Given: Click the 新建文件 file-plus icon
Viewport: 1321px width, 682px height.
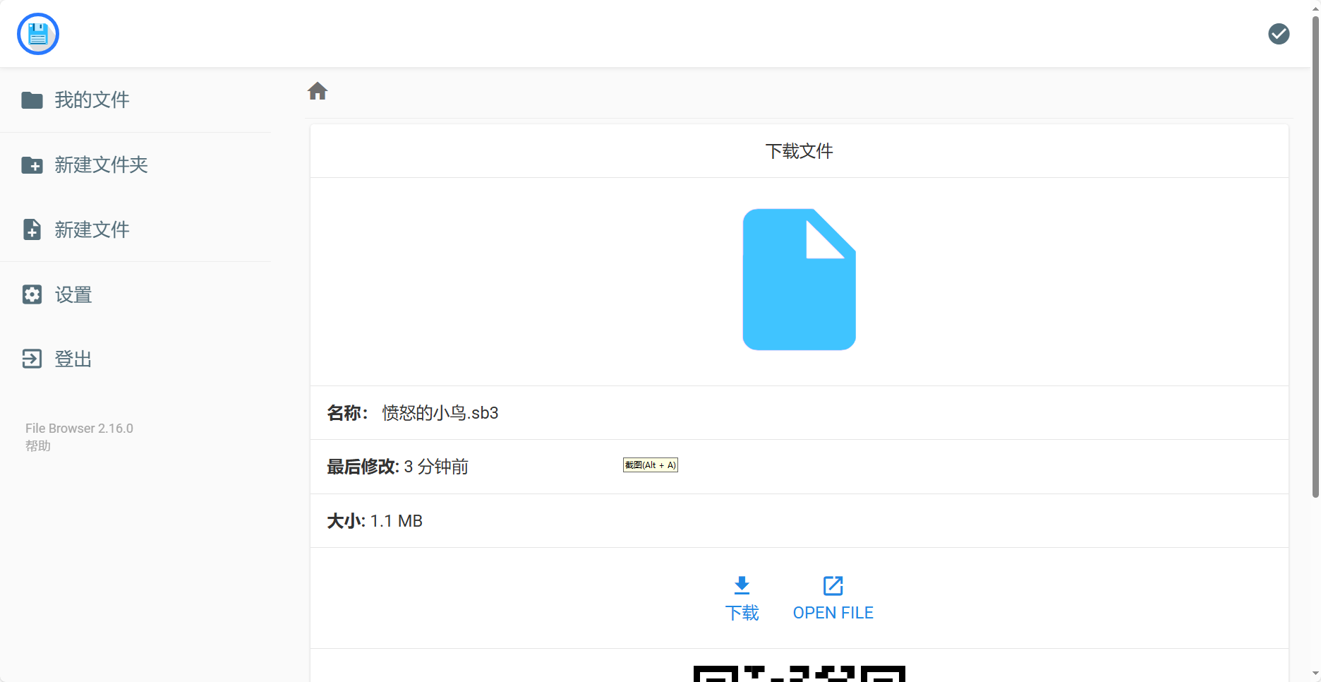Looking at the screenshot, I should (x=32, y=229).
